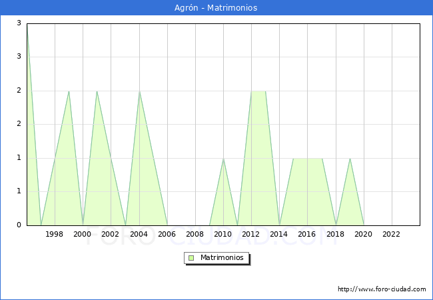Click the 1998 x-axis label

(x=55, y=234)
